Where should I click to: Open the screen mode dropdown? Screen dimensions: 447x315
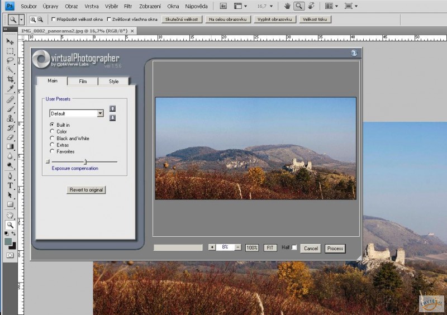click(x=351, y=6)
